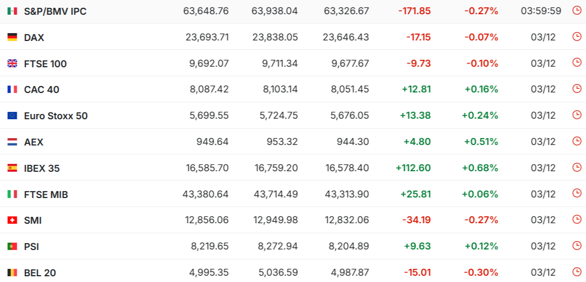586x282 pixels.
Task: Click the IBEX 35 change value +112.60
Action: [x=413, y=168]
